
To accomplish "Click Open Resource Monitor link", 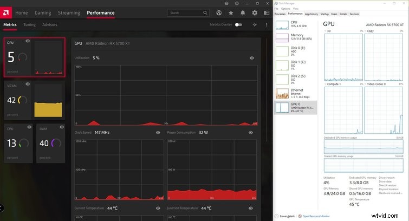I will 316,216.
